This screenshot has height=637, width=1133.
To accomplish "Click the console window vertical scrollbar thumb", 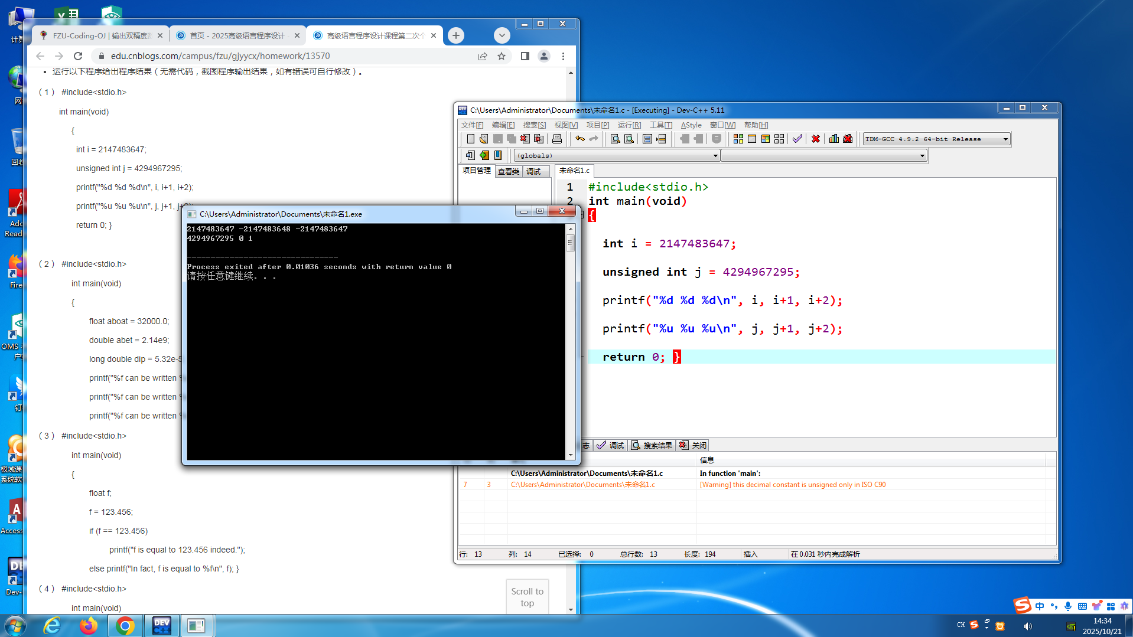I will point(570,243).
